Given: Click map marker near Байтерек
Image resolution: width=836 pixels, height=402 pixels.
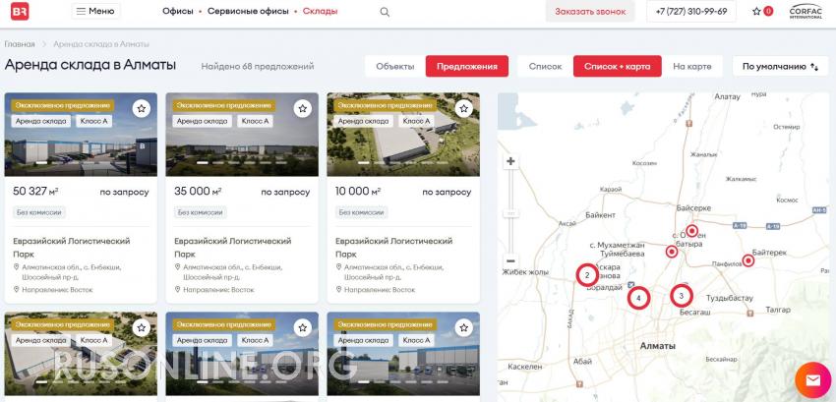Looking at the screenshot, I should coord(748,260).
